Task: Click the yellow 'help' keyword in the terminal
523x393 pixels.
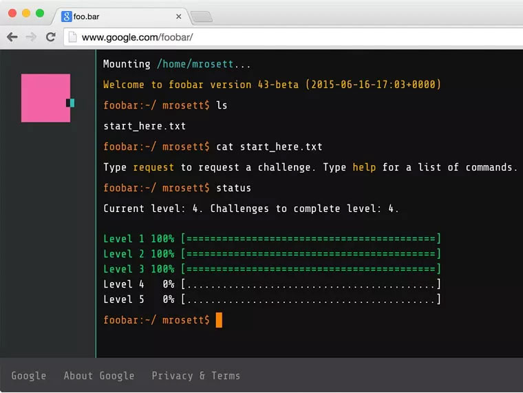Action: (364, 167)
